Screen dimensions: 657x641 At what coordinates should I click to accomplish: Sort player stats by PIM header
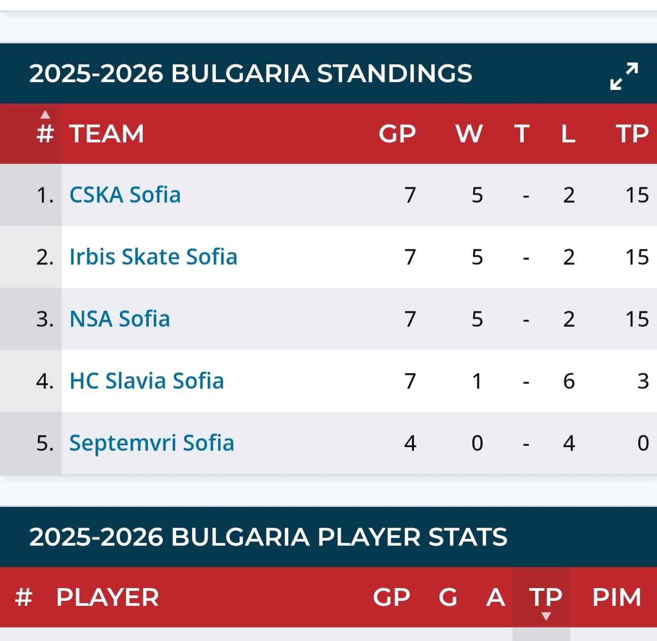(616, 597)
